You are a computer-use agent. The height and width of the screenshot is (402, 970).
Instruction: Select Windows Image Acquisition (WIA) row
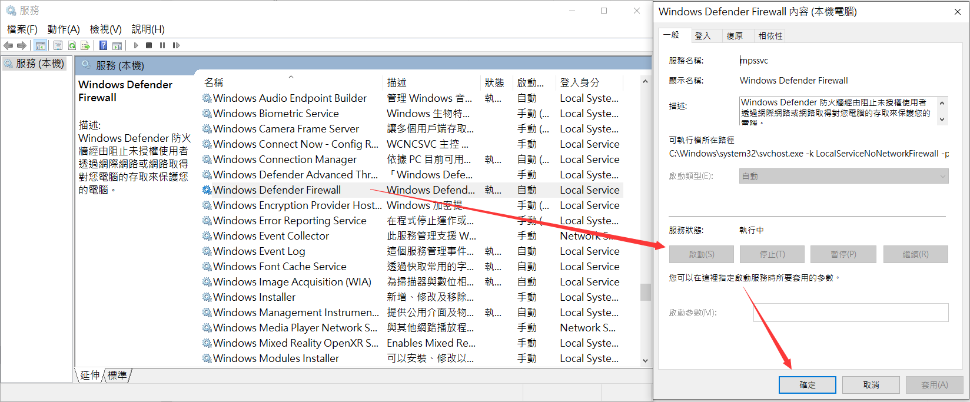(x=412, y=282)
